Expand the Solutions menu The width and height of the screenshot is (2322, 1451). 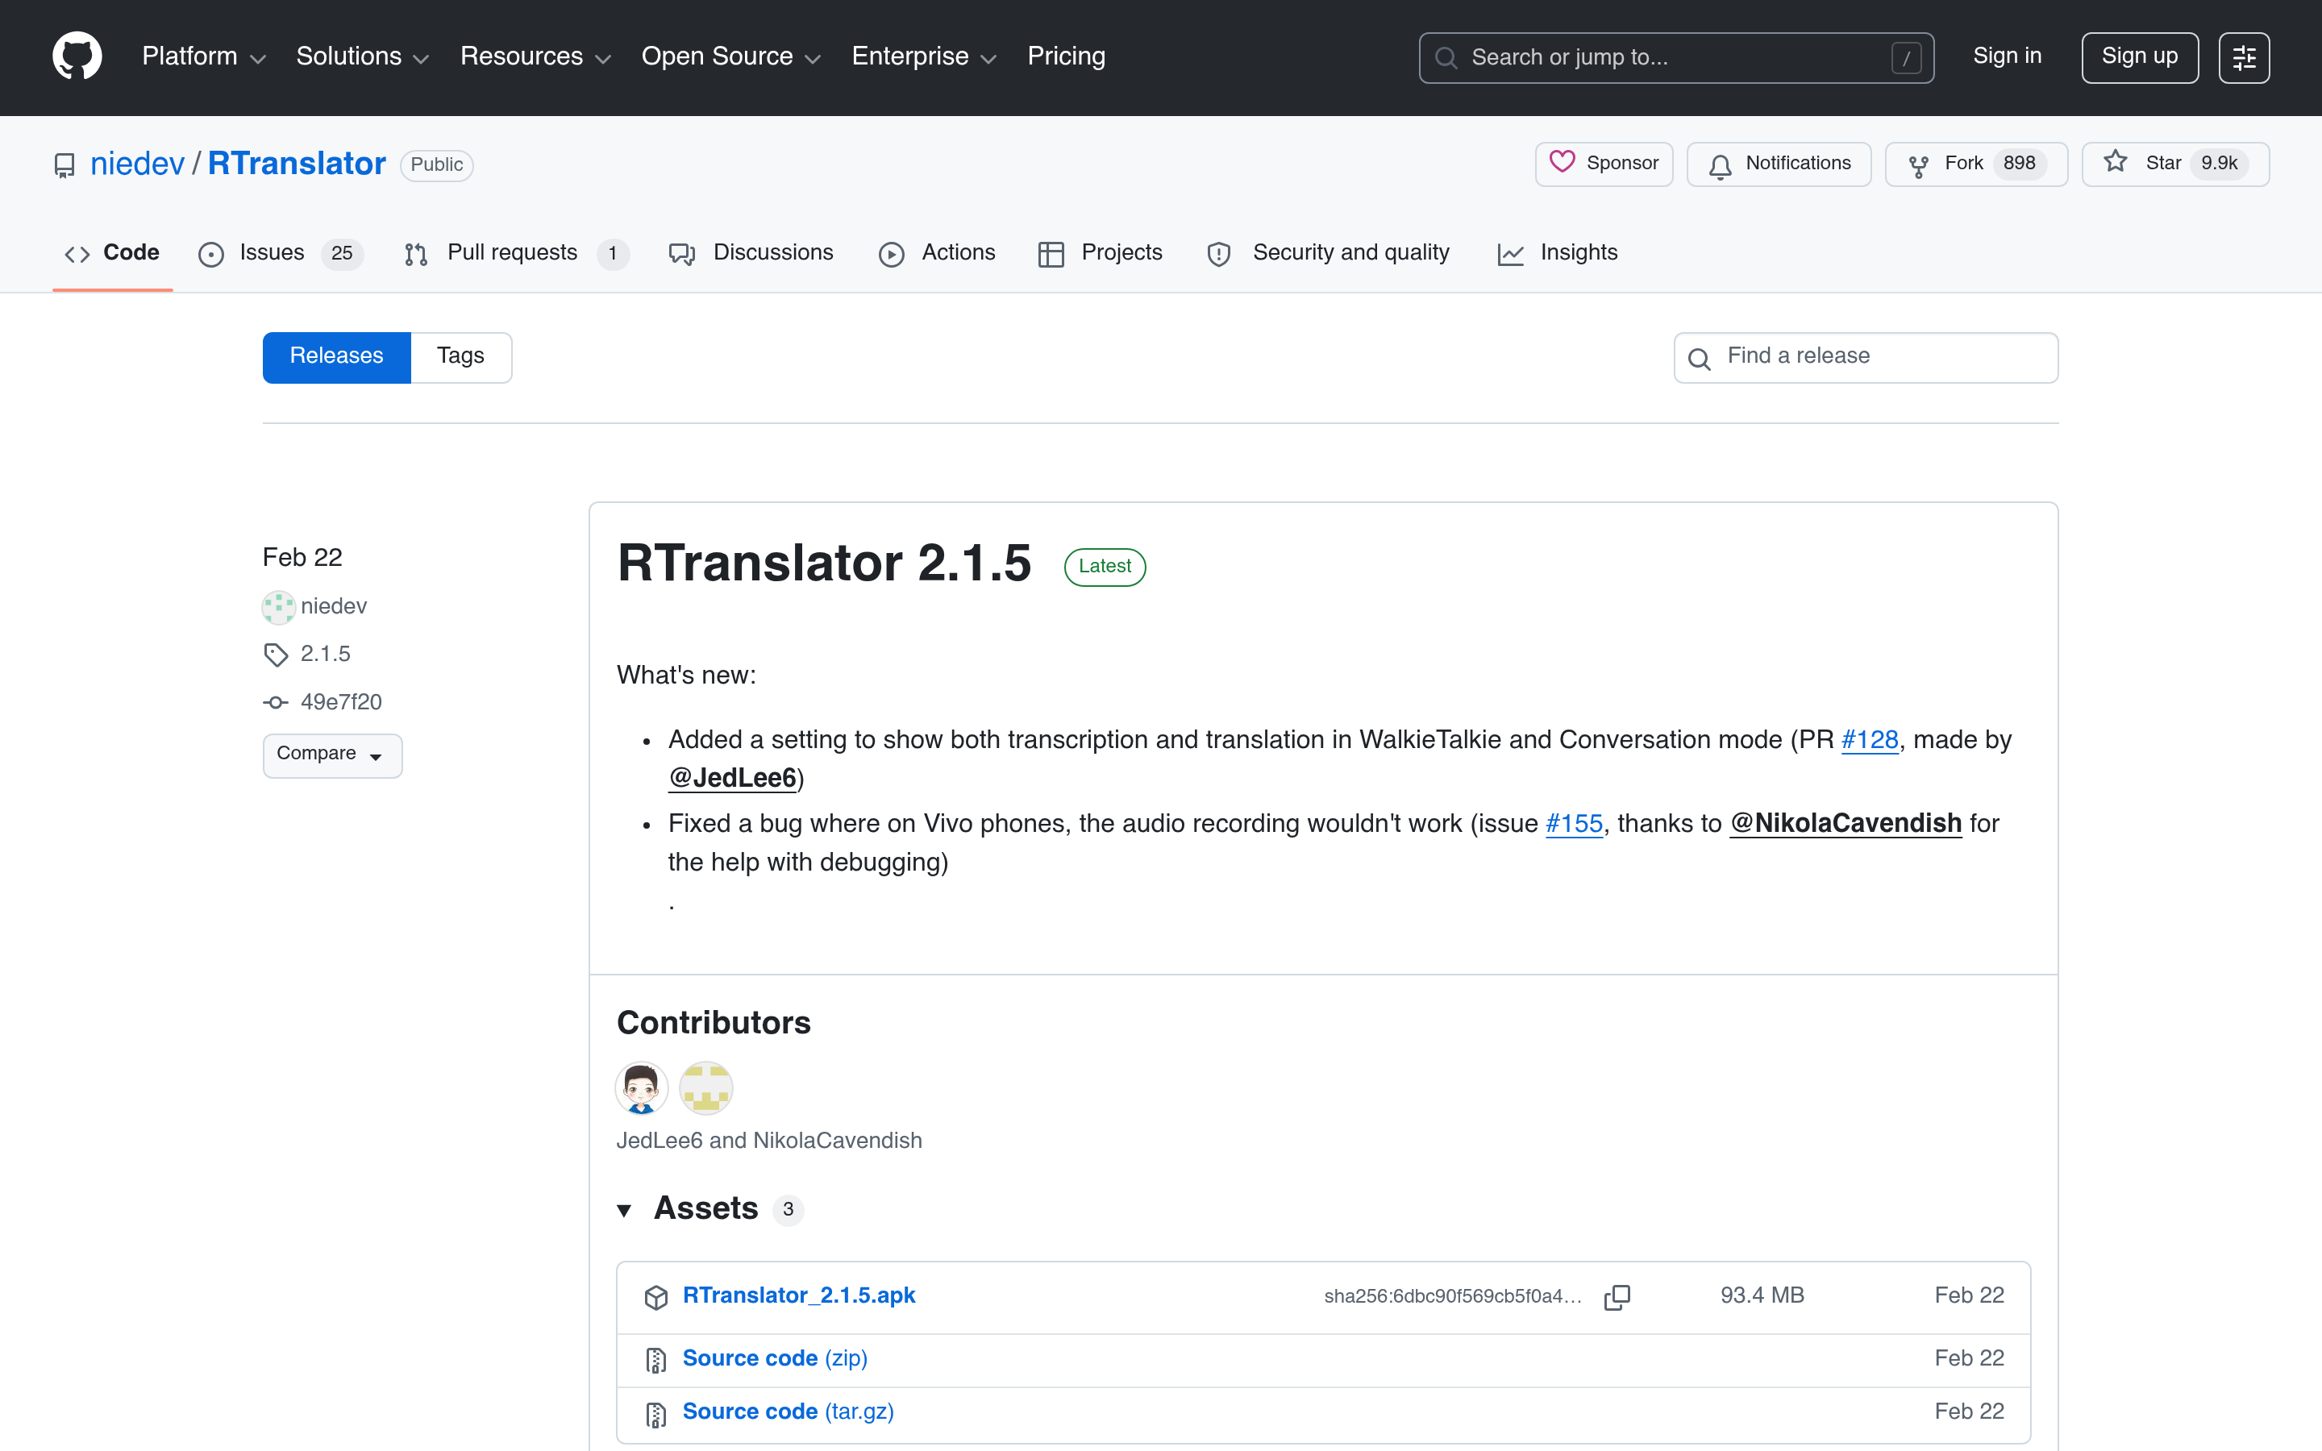363,56
